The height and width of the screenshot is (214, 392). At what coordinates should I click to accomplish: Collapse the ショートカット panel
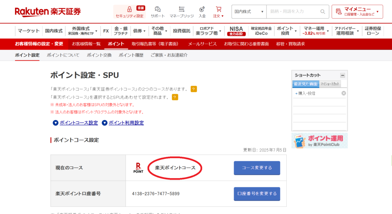click(x=343, y=75)
